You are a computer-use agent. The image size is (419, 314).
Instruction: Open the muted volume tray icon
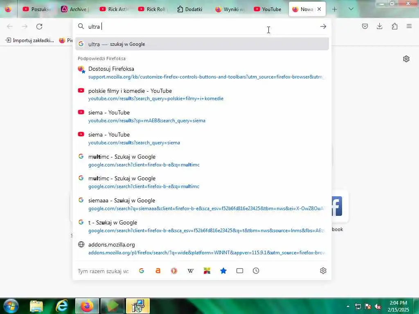click(378, 307)
